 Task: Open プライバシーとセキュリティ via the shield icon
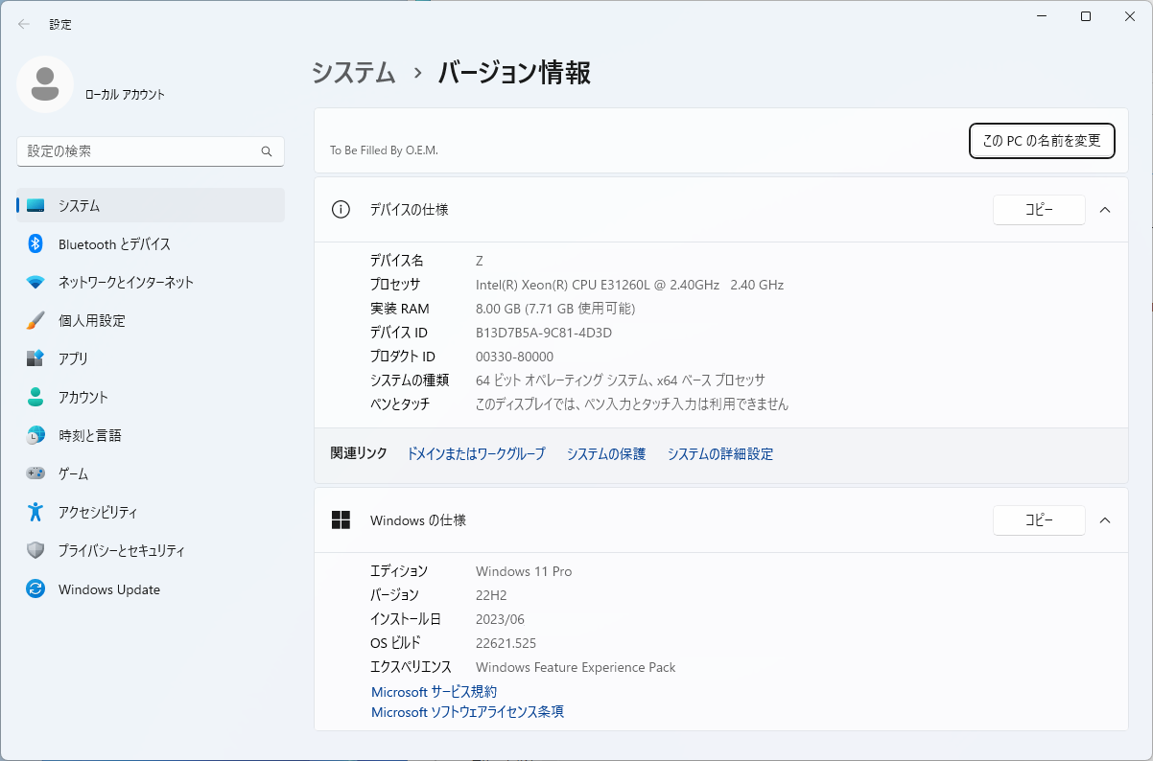35,550
